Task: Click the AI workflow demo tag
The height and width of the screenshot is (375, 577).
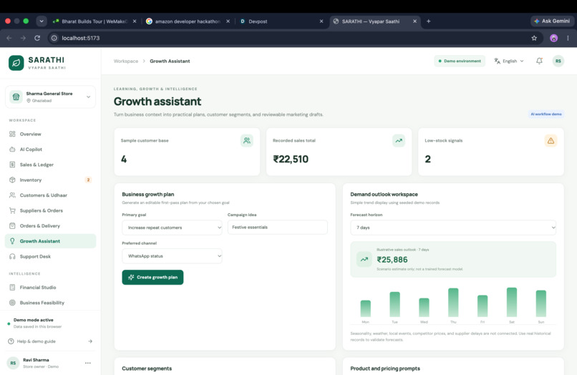Action: click(546, 114)
